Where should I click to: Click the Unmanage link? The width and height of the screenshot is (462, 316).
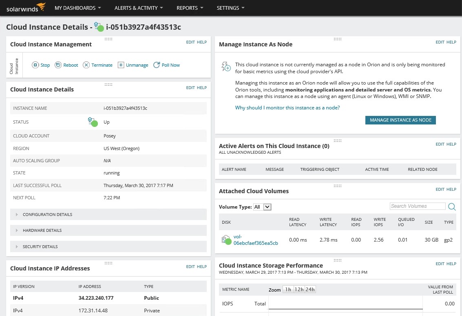[x=137, y=65]
